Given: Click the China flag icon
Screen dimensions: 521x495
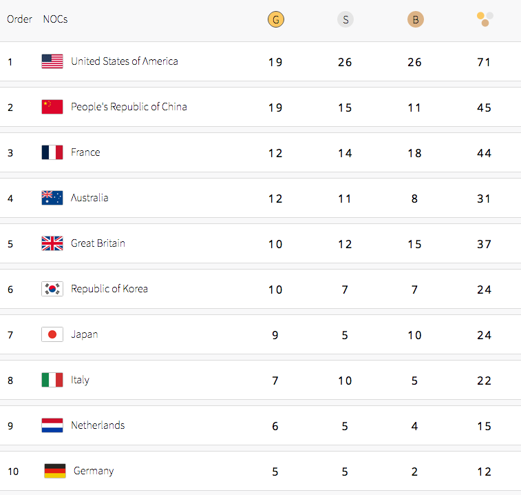Looking at the screenshot, I should pos(52,107).
